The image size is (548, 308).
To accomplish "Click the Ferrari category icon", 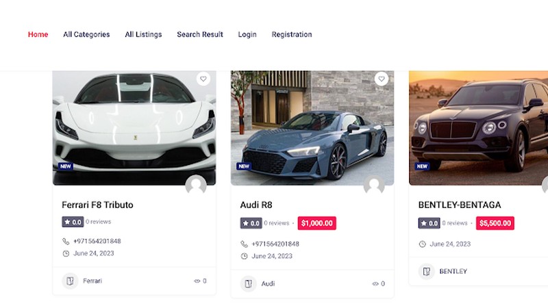I will [70, 281].
